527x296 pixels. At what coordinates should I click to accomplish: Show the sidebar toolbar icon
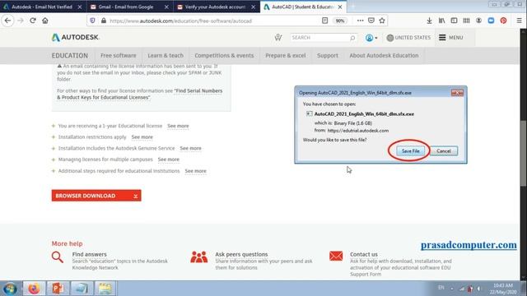[454, 21]
